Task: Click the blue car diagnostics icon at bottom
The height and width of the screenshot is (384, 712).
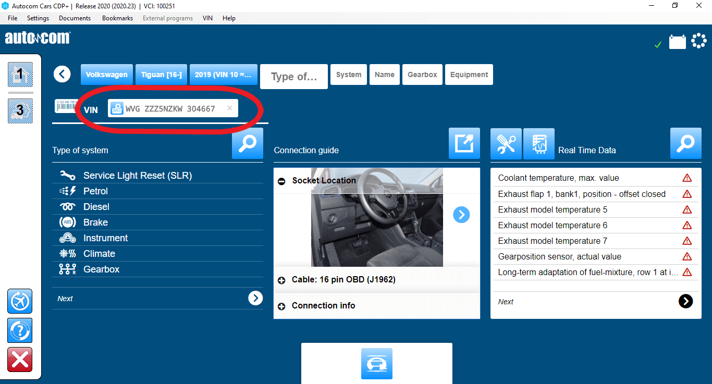Action: pos(377,364)
